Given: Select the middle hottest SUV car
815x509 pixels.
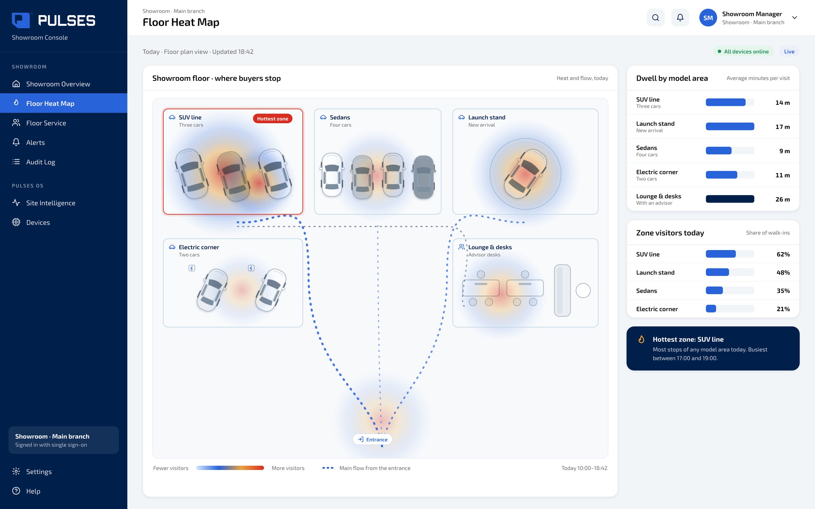Looking at the screenshot, I should point(233,176).
